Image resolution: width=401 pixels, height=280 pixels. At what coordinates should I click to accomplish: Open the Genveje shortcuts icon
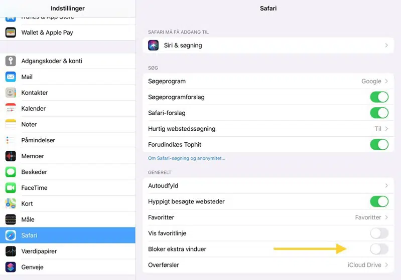[x=11, y=267]
